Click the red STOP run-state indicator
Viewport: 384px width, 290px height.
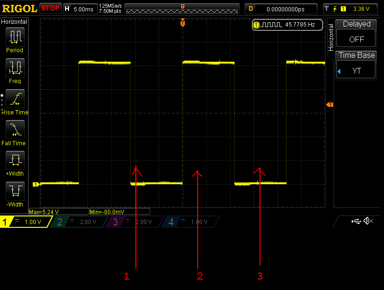(x=50, y=9)
